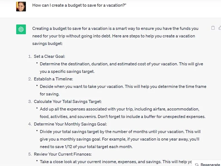
Task: Click the intro paragraph starting "Creating a budget"
Action: pyautogui.click(x=115, y=36)
